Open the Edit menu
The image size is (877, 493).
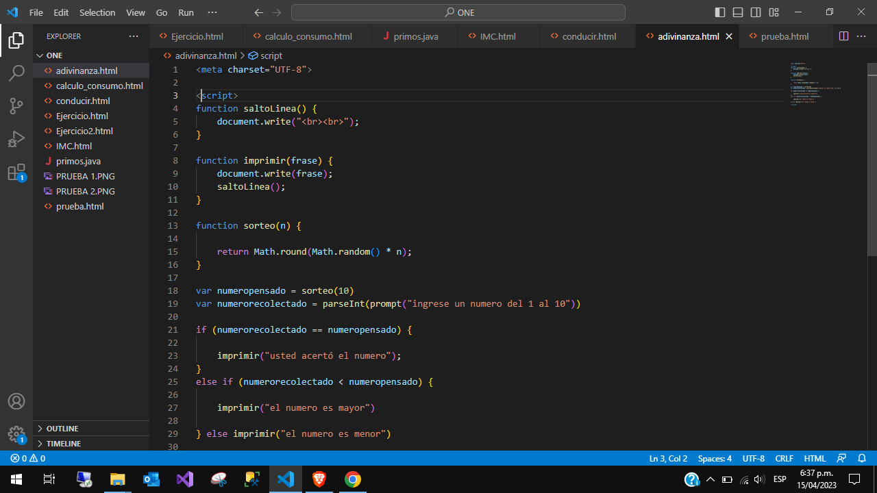(x=61, y=12)
